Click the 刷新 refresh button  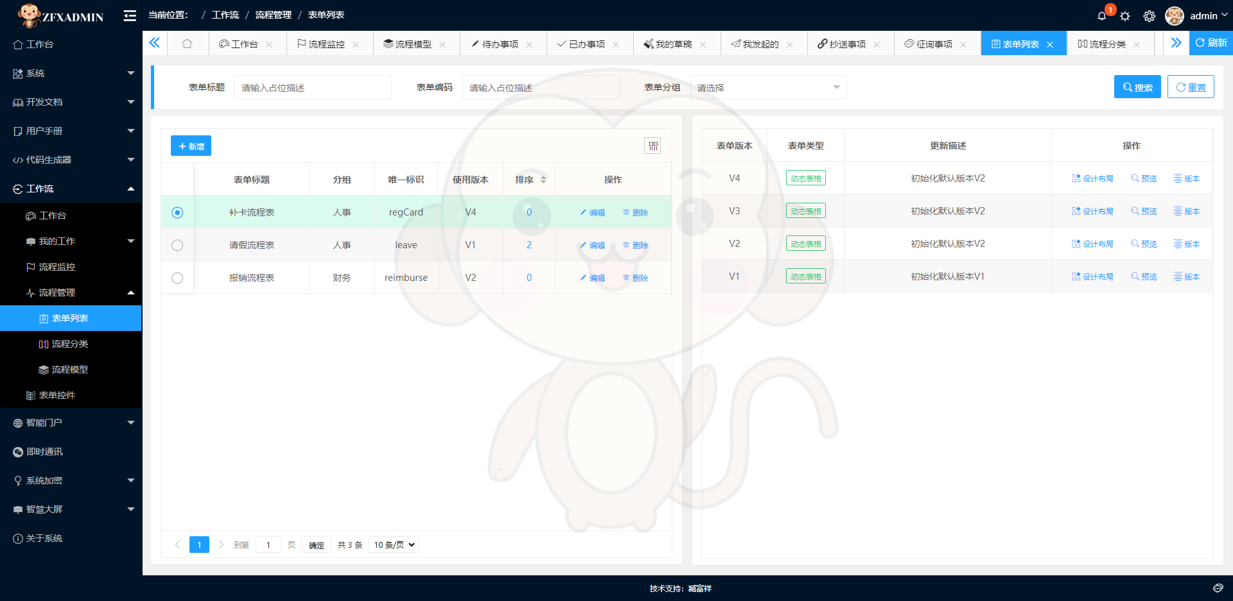1211,43
